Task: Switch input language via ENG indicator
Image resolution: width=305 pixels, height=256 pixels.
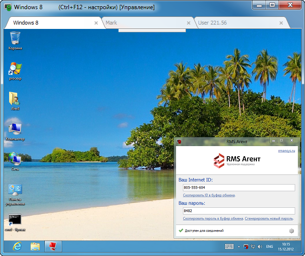Action: click(x=269, y=247)
